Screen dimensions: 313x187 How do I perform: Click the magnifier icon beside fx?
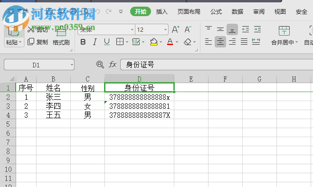tap(100, 65)
